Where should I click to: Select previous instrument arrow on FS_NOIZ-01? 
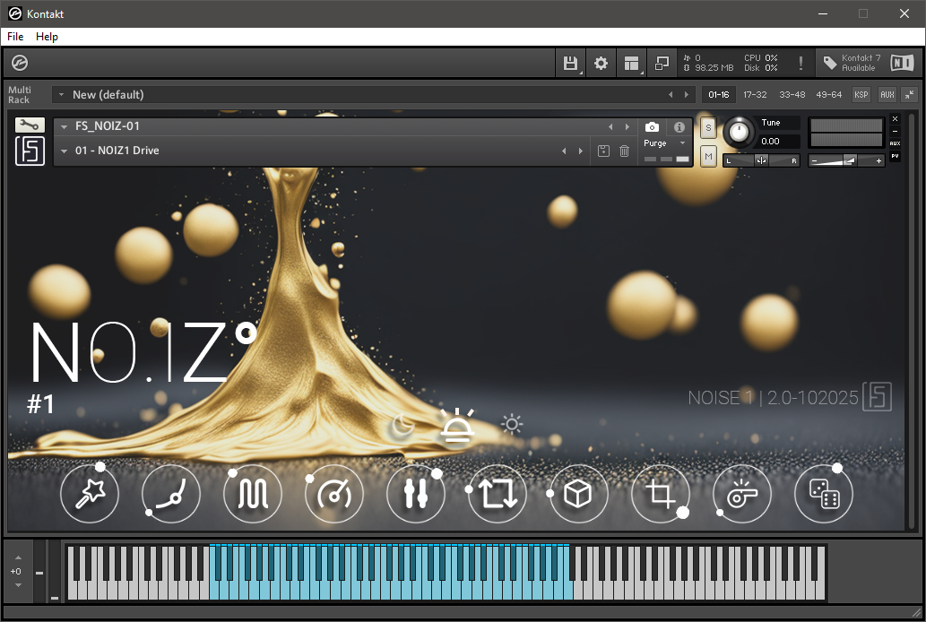[x=610, y=127]
